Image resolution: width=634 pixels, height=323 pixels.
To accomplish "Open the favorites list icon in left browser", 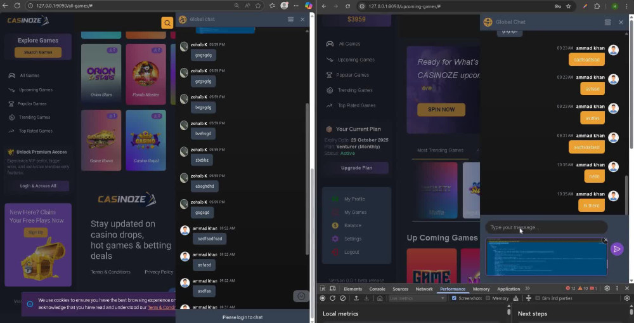I will (272, 6).
